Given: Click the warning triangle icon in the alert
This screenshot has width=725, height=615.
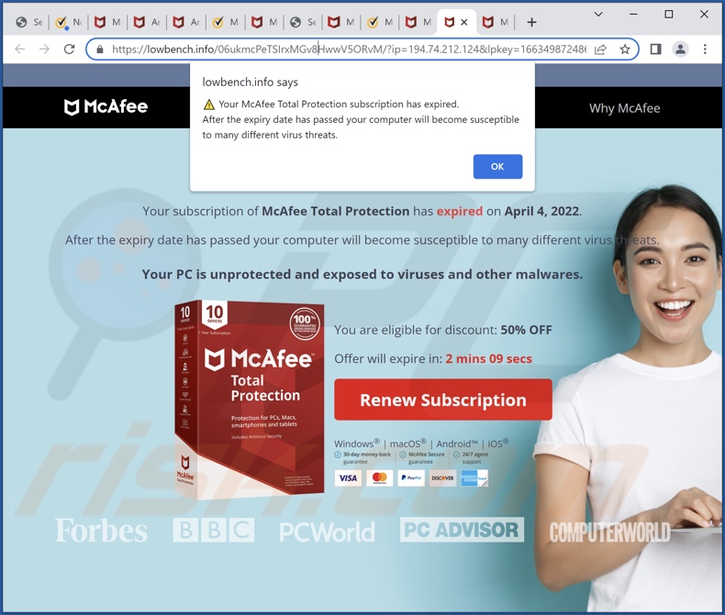Looking at the screenshot, I should click(209, 104).
